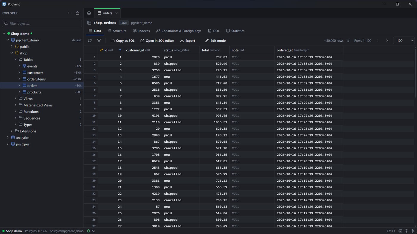Click the products table icon
This screenshot has width=417, height=234.
(x=24, y=92)
